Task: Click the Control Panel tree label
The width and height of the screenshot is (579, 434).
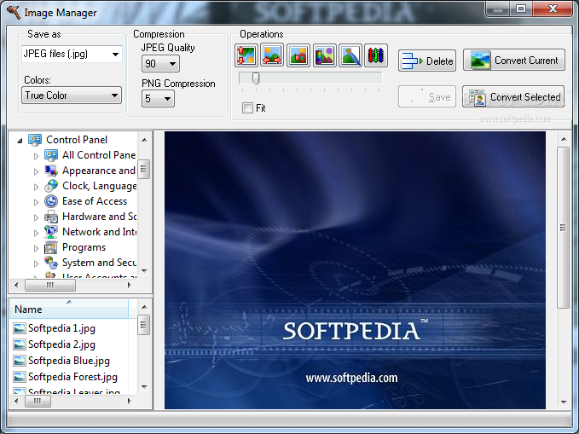Action: (x=77, y=140)
